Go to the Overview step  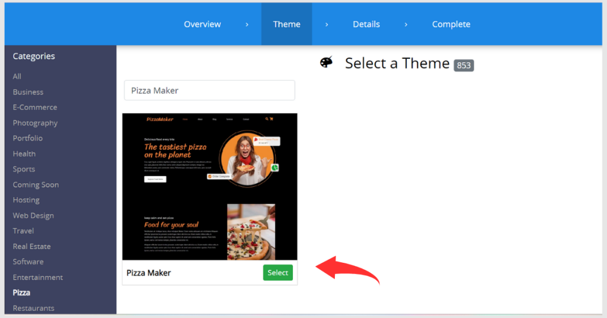tap(202, 24)
